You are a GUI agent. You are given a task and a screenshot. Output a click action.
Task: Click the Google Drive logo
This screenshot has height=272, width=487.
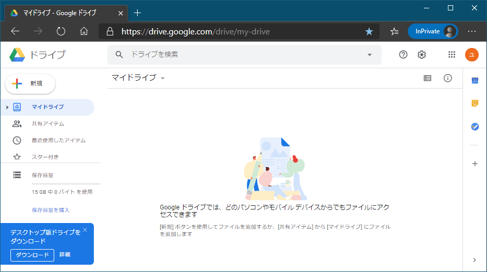(x=17, y=55)
